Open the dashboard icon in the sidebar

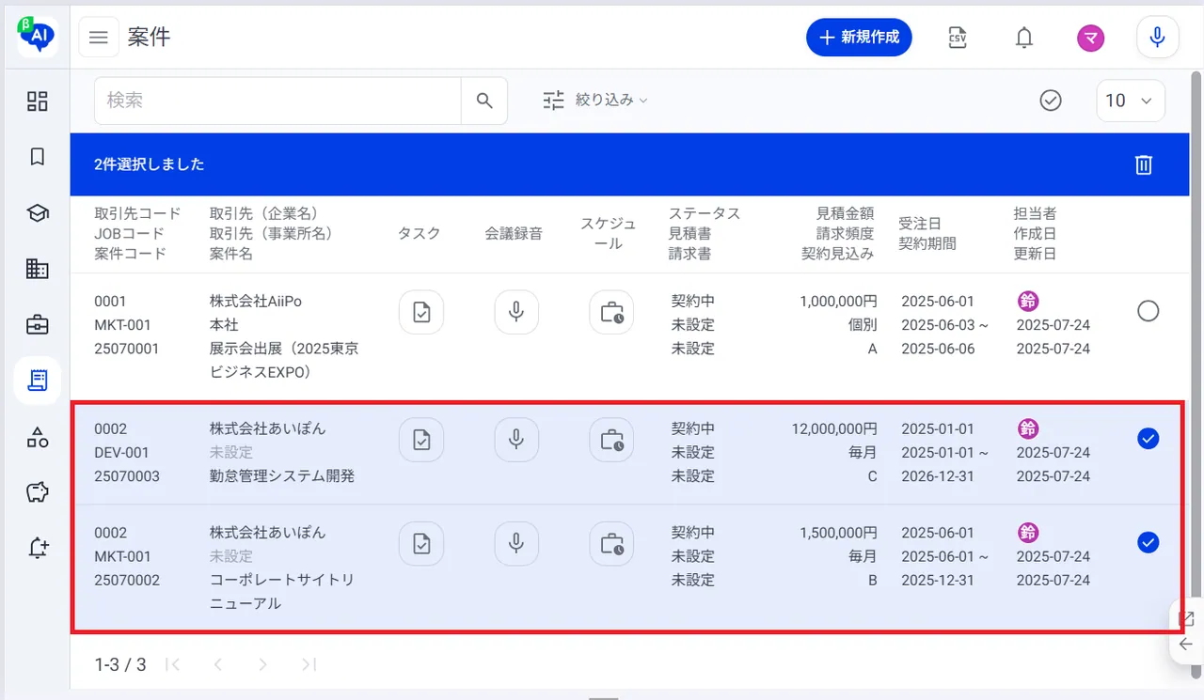click(38, 101)
